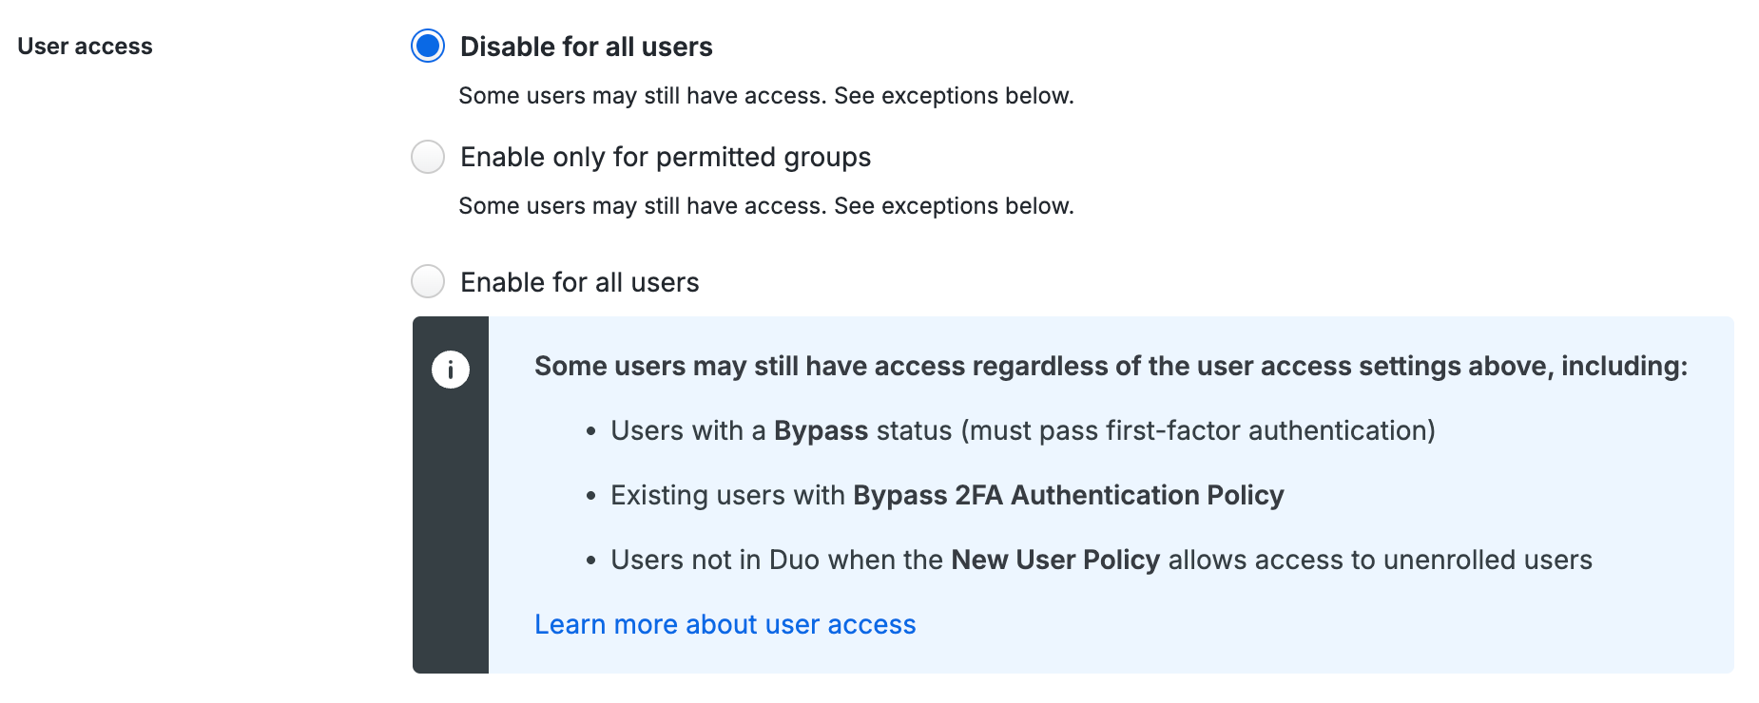This screenshot has width=1759, height=703.
Task: Click the "Enable only for permitted groups" label text
Action: click(x=665, y=157)
